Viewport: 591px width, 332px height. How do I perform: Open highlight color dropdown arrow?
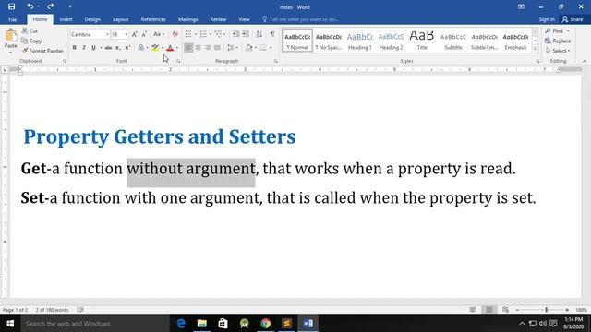pos(163,48)
